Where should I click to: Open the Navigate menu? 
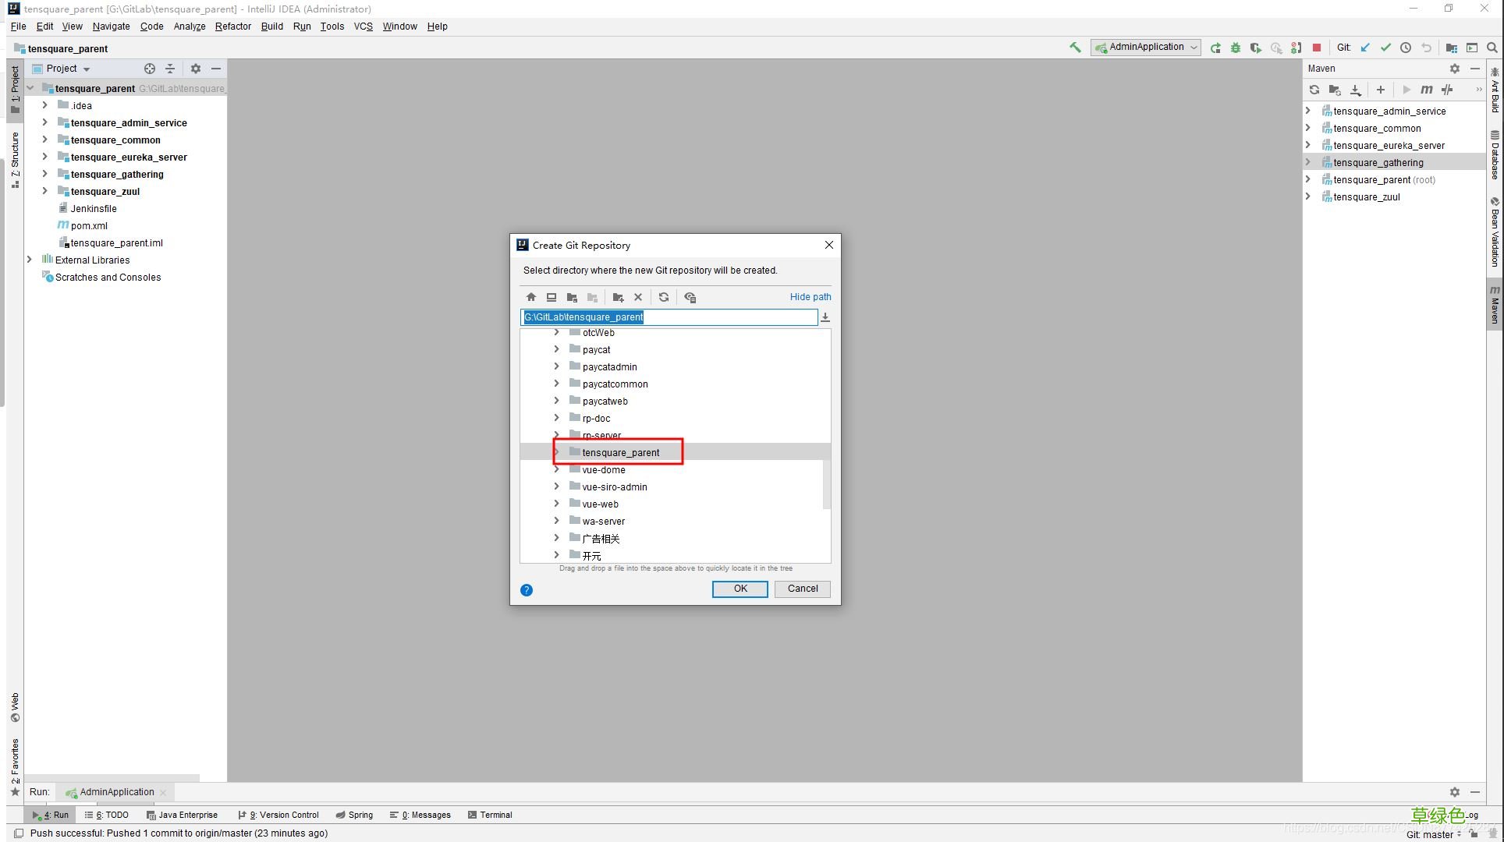point(111,27)
